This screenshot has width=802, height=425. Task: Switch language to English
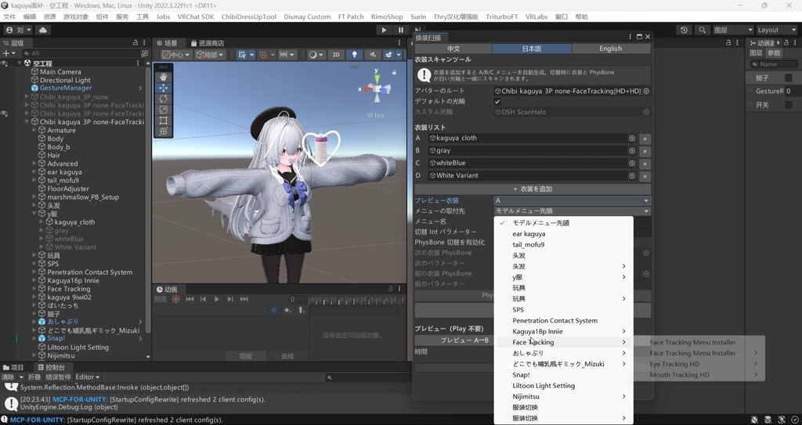click(611, 49)
